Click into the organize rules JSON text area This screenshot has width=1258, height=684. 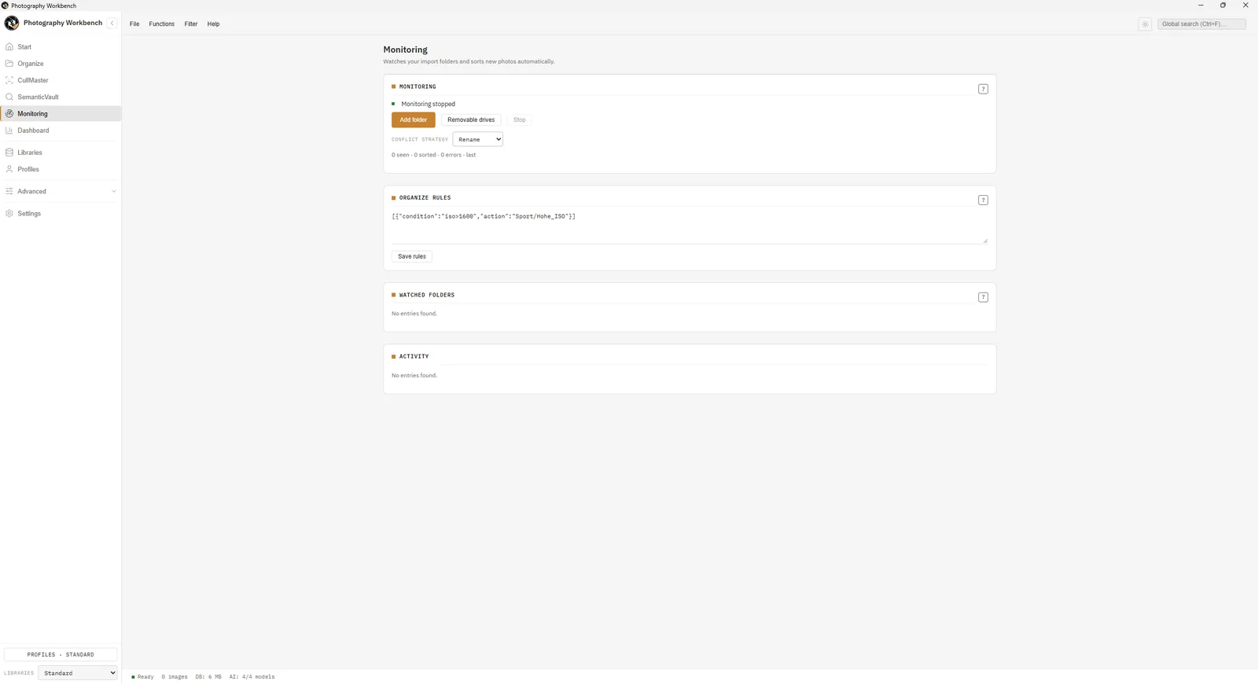coord(690,226)
